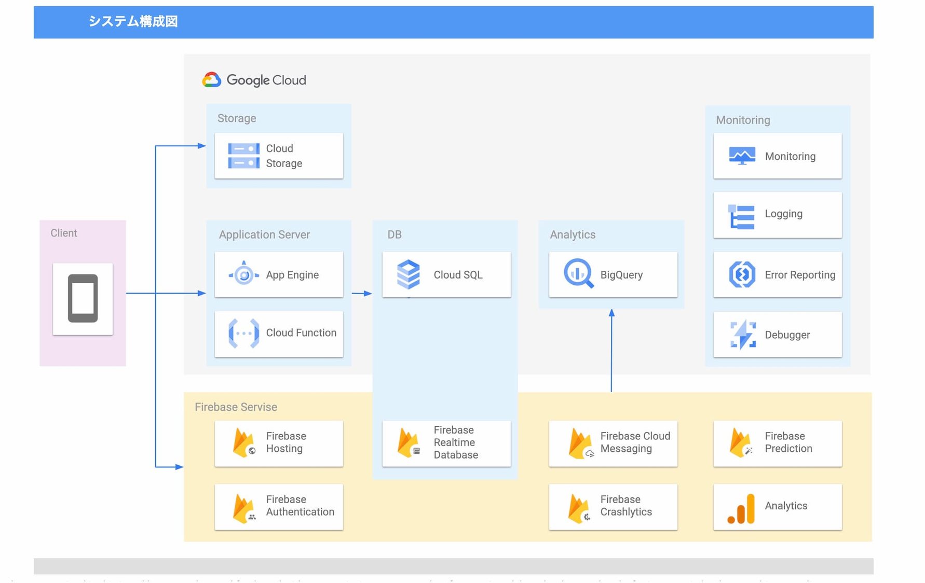Screen dimensions: 925x583
Task: Click the 'Debugger' label
Action: [787, 335]
